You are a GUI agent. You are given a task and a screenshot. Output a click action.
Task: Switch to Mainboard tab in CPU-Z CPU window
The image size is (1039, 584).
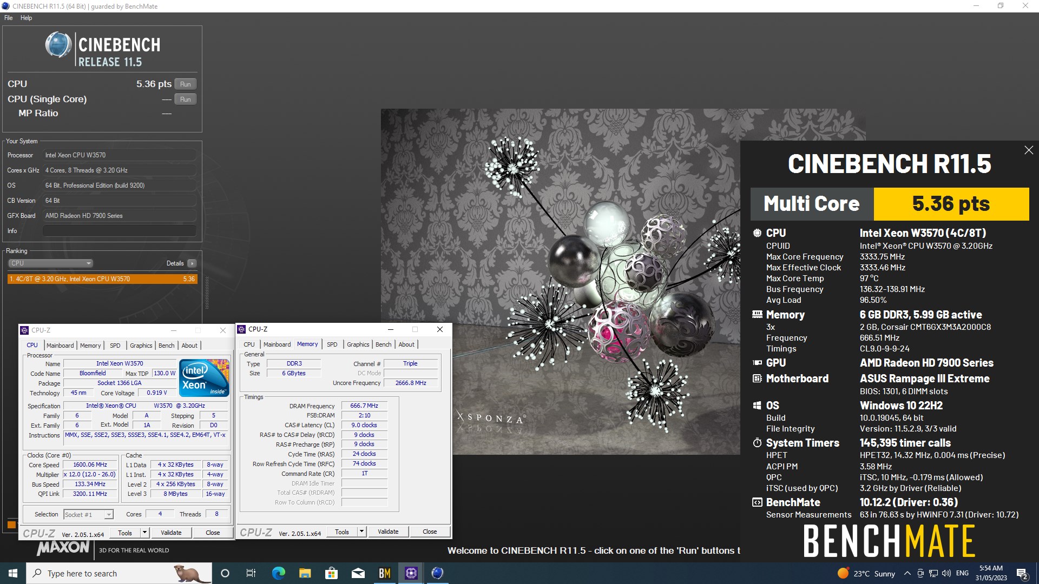(x=60, y=346)
